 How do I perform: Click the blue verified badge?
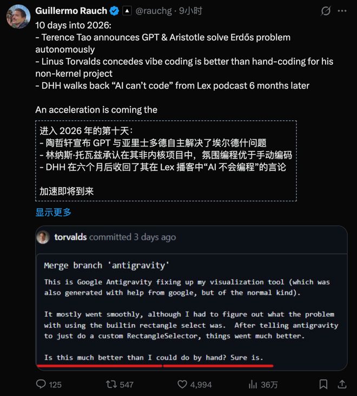(x=114, y=10)
